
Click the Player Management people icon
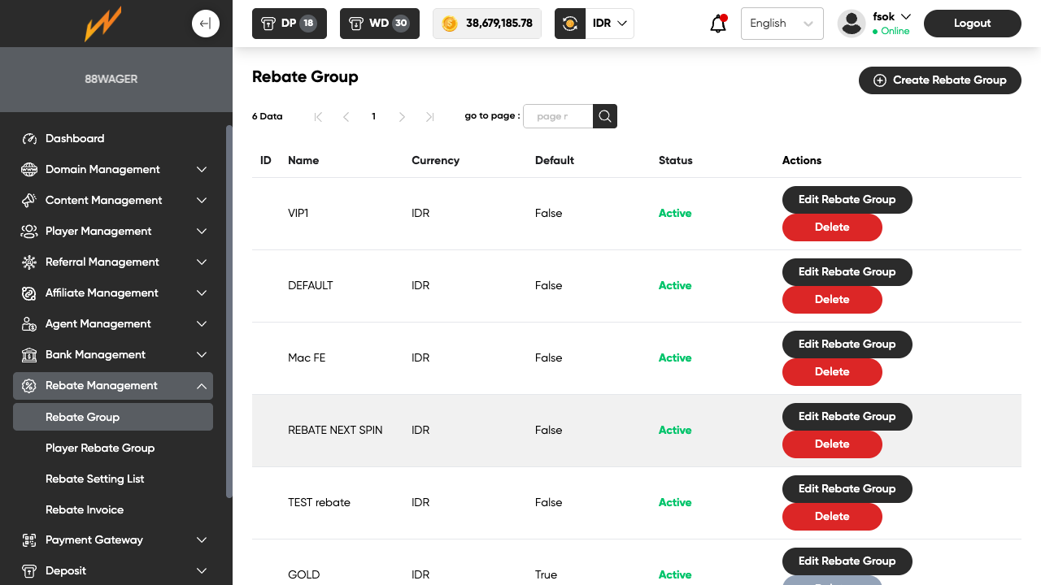(x=29, y=232)
